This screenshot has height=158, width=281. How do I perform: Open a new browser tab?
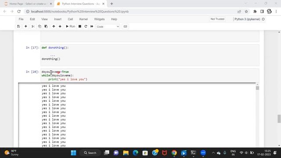tap(112, 4)
